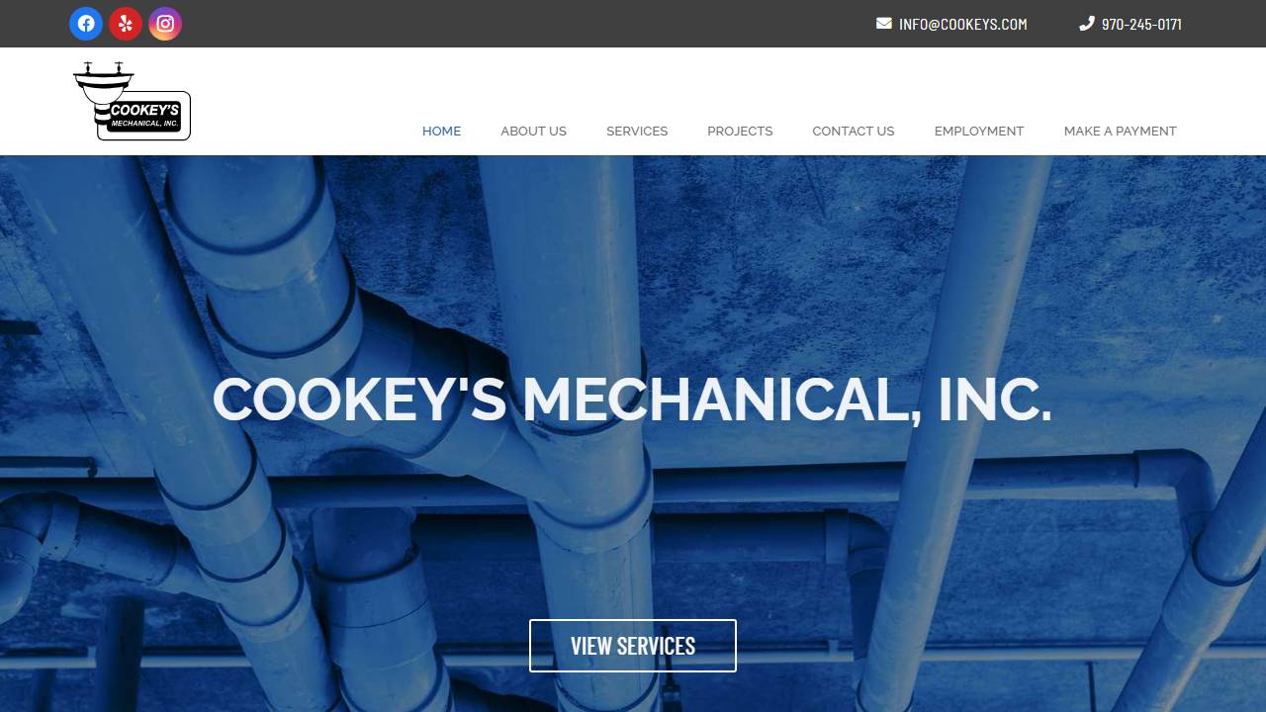Click the View Services button
This screenshot has width=1266, height=712.
633,646
